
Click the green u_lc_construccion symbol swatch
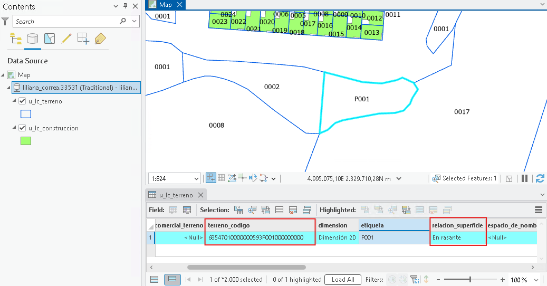pos(26,141)
